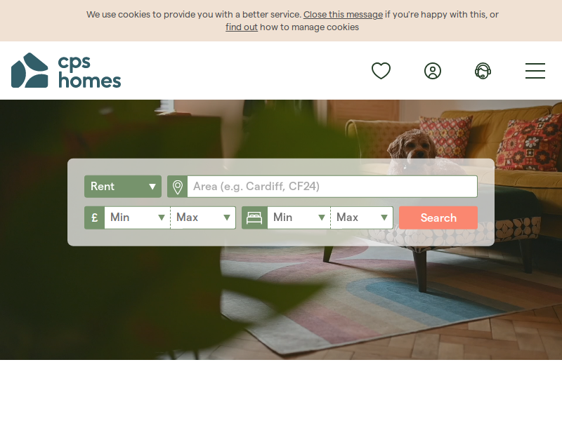Click the orange Search button

438,218
